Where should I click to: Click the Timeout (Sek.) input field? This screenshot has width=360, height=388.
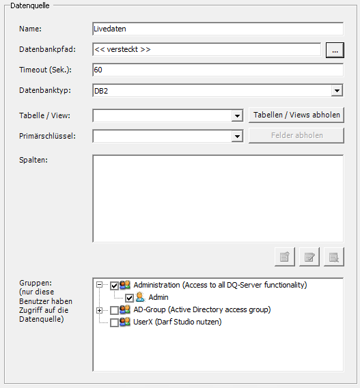[x=218, y=70]
